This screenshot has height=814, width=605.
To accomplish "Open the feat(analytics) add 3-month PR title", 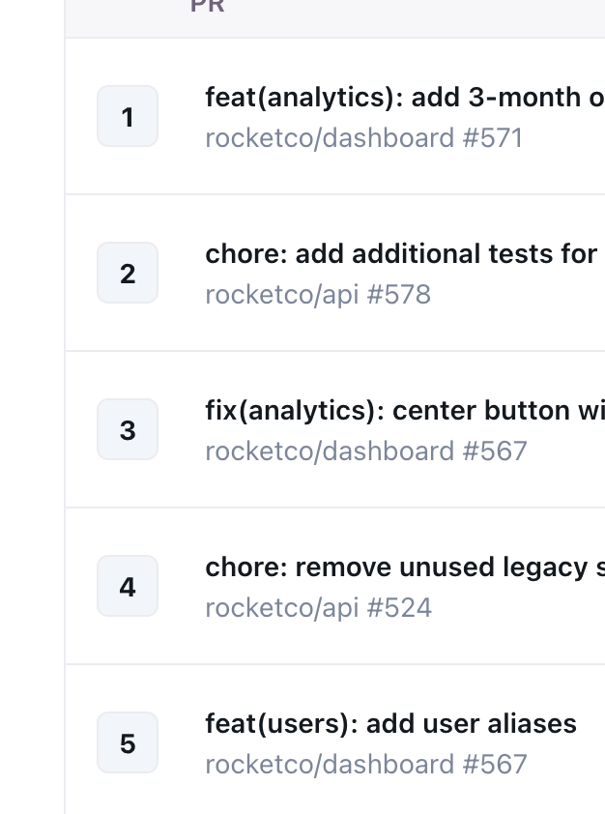I will click(x=405, y=98).
